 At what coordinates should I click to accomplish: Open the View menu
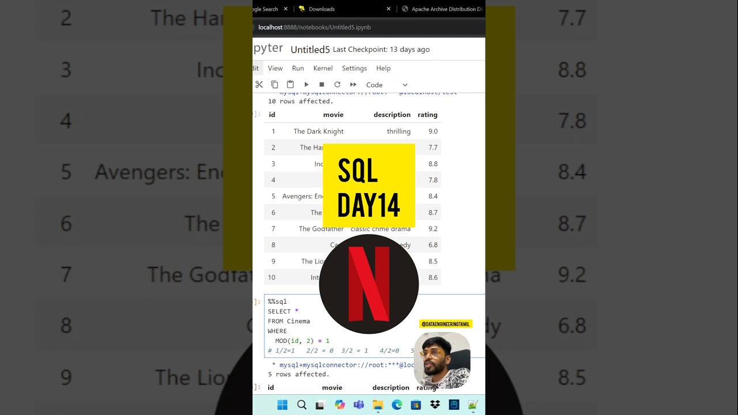tap(275, 68)
